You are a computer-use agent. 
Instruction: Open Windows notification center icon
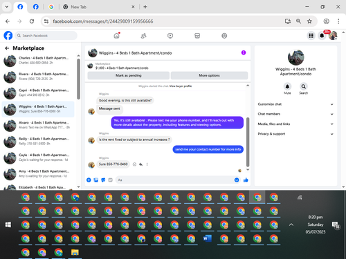click(x=336, y=225)
